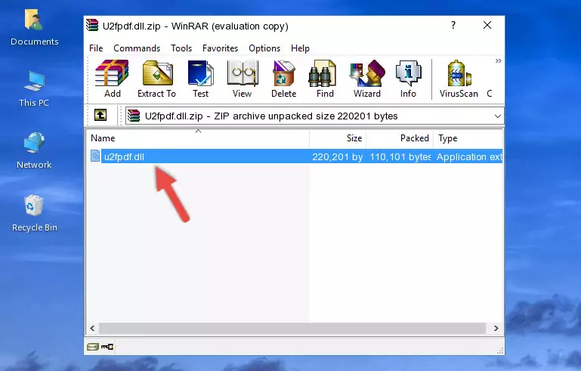Click the horizontal scrollbar left arrow
This screenshot has width=581, height=371.
coord(93,328)
